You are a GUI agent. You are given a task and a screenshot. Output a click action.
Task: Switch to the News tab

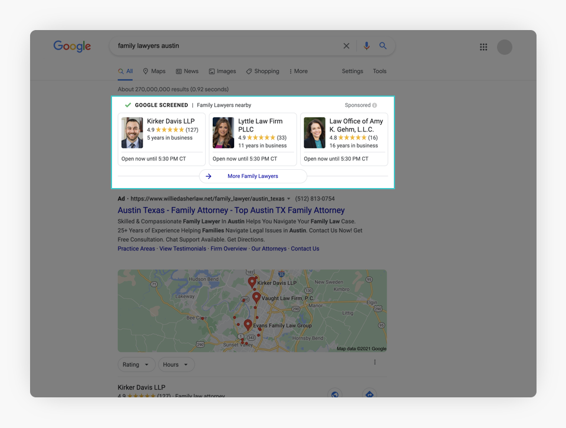[187, 71]
